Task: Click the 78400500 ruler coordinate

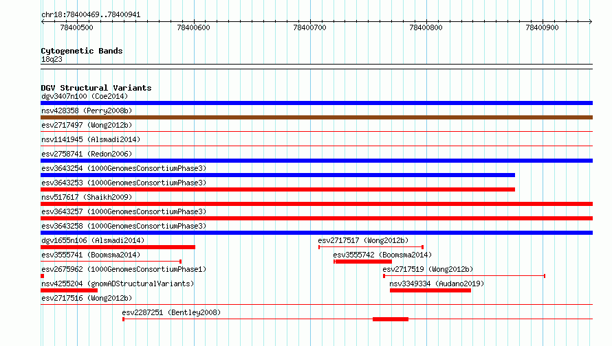Action: pos(76,27)
